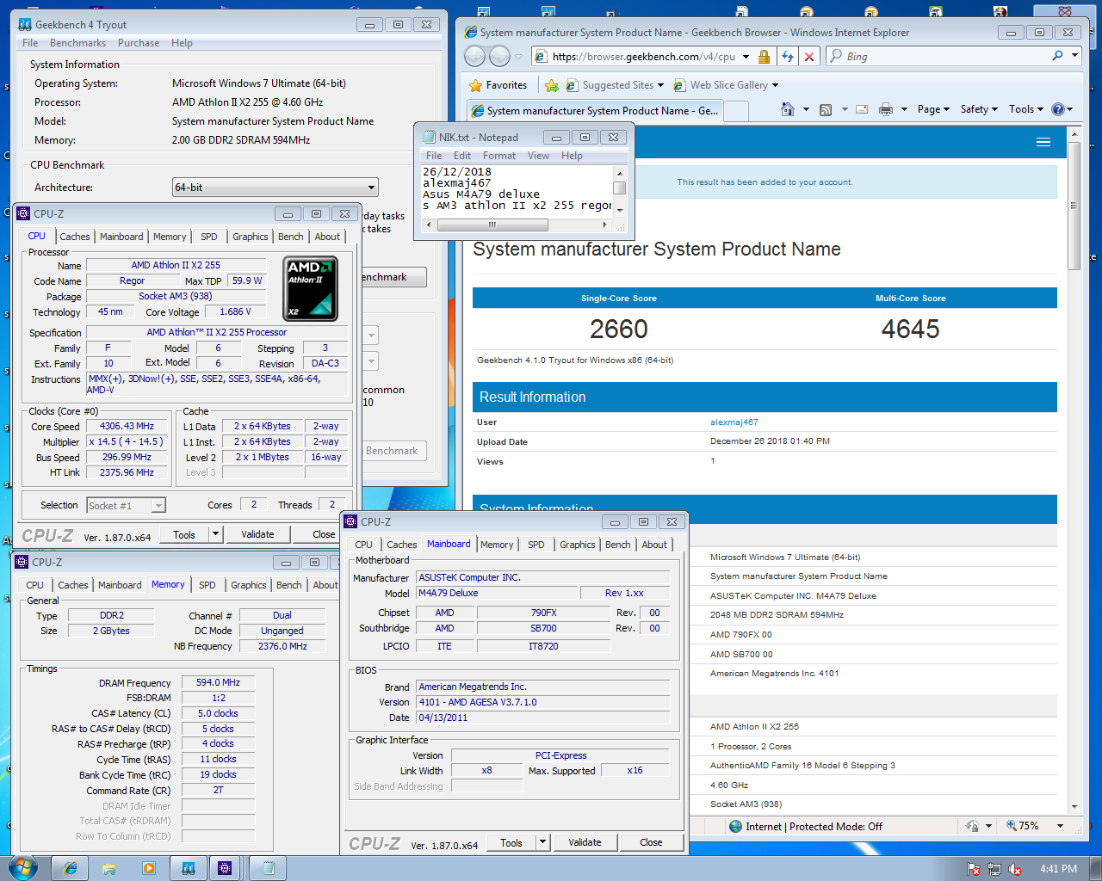This screenshot has height=881, width=1102.
Task: Select Graphics tab in CPU-Z Memory window
Action: click(x=249, y=585)
